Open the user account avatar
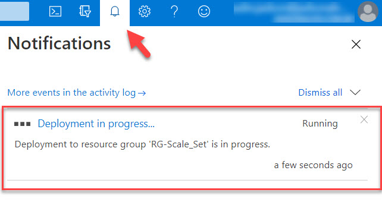382x224 pixels. (x=368, y=11)
